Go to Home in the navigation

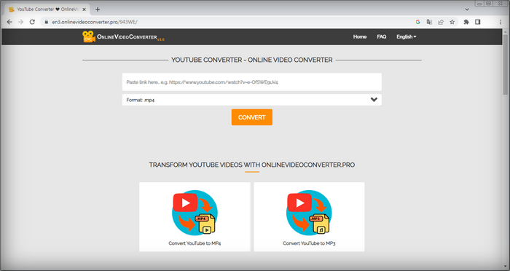pyautogui.click(x=360, y=36)
